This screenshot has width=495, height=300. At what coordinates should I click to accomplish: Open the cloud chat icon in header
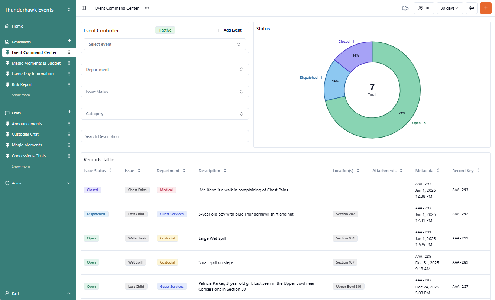[x=405, y=8]
